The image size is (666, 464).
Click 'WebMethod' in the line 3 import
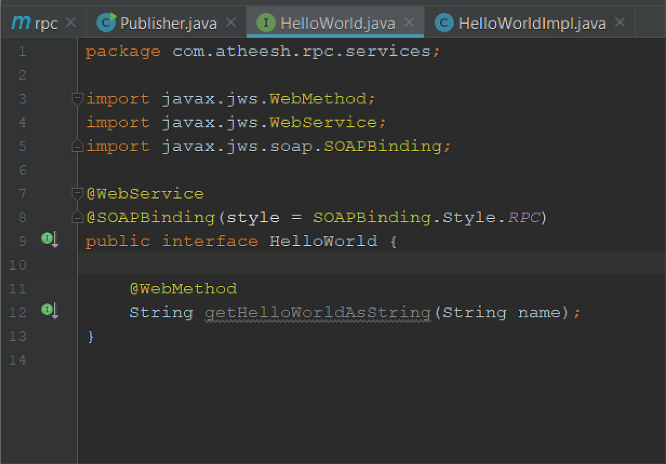coord(318,99)
